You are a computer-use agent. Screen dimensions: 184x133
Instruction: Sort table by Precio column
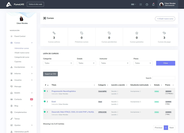[169, 85]
